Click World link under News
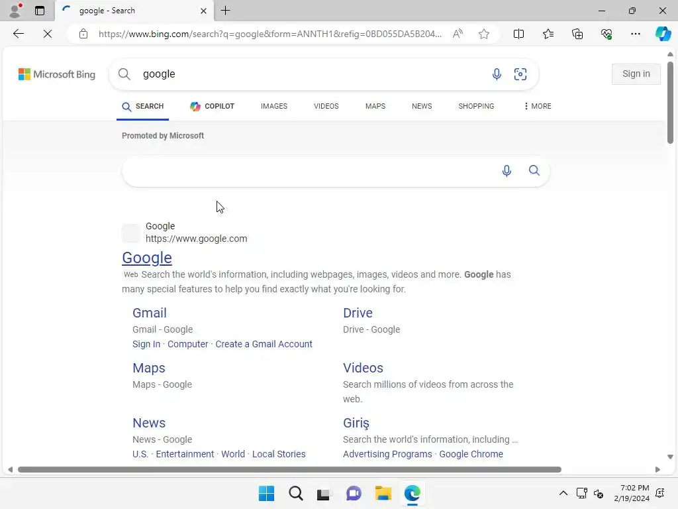The height and width of the screenshot is (509, 678). 232,454
